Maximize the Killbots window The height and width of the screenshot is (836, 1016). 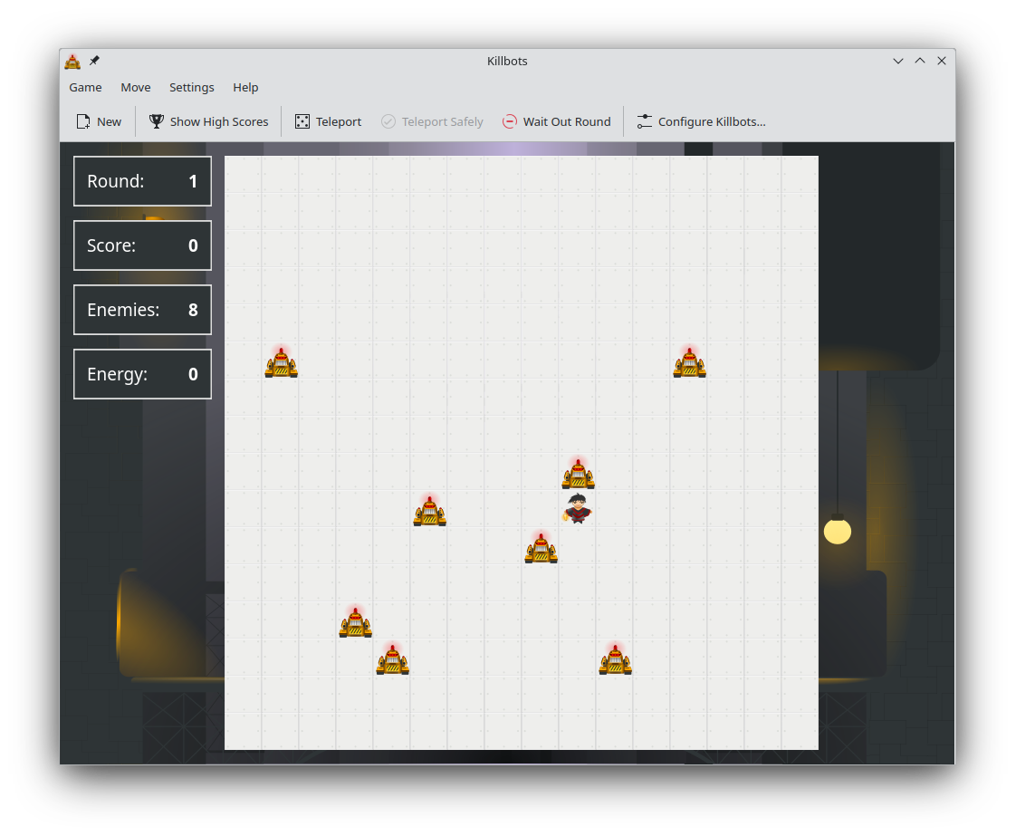click(920, 61)
